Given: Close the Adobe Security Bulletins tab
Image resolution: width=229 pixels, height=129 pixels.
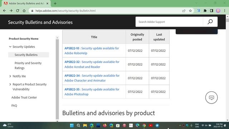Looking at the screenshot, I should pyautogui.click(x=47, y=3).
